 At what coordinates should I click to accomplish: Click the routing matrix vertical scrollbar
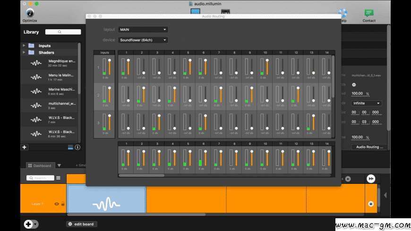click(x=333, y=76)
